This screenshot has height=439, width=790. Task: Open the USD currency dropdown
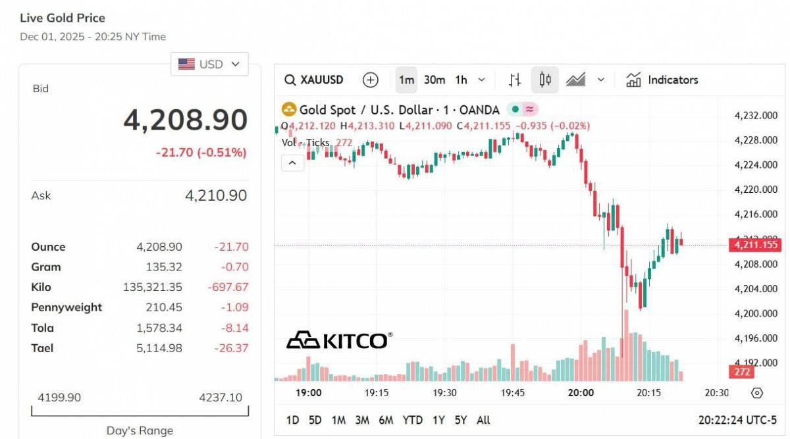210,65
